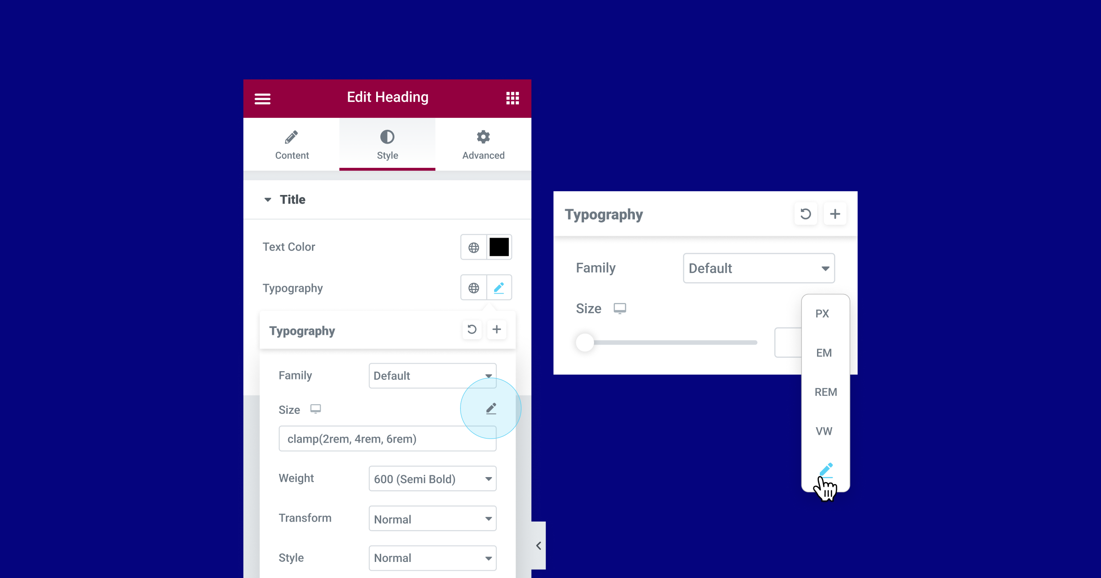Image resolution: width=1101 pixels, height=578 pixels.
Task: Click the pencil/edit icon next to Typography field
Action: coord(499,288)
